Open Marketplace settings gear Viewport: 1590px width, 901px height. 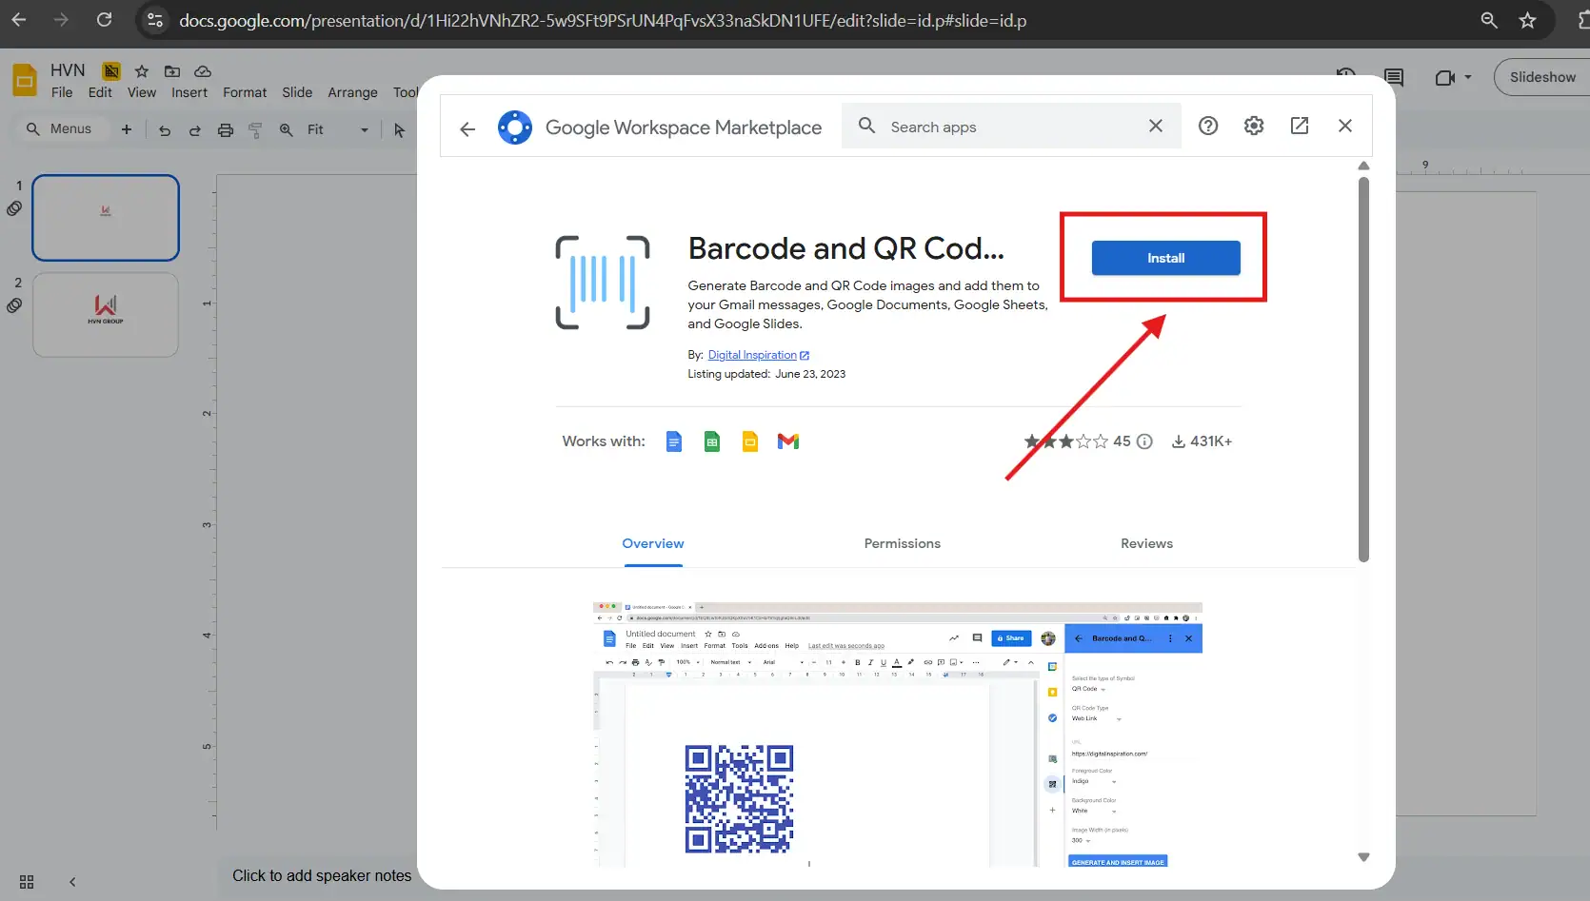point(1254,126)
